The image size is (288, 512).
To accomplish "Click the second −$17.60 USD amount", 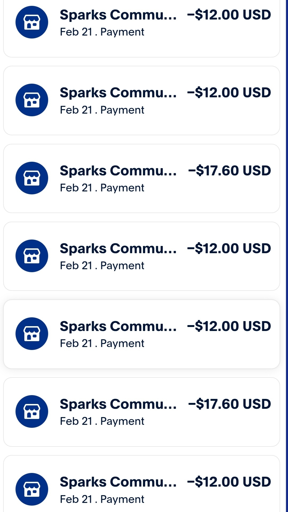I will pyautogui.click(x=229, y=404).
